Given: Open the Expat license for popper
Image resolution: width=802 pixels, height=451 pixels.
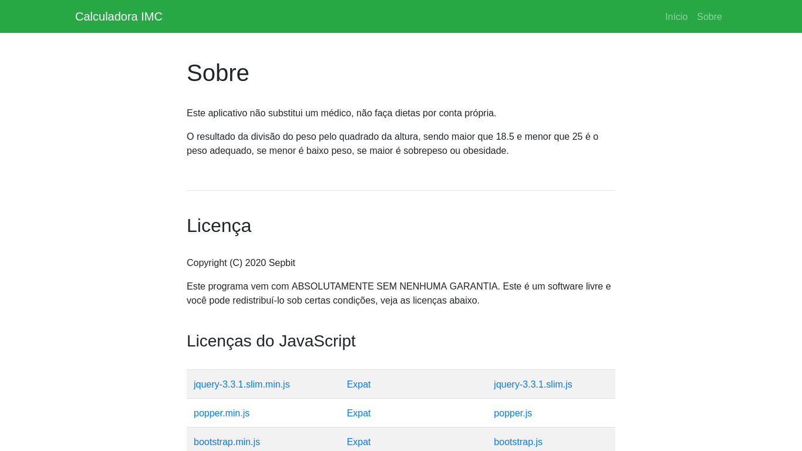Looking at the screenshot, I should point(359,413).
